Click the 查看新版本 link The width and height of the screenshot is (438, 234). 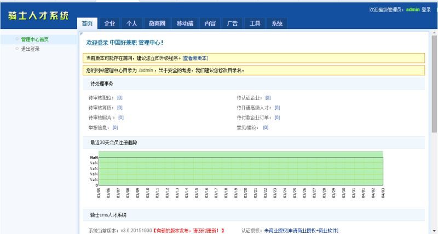195,58
